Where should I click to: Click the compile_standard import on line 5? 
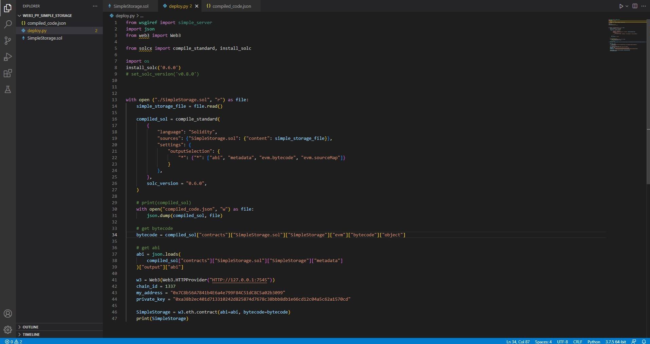194,48
